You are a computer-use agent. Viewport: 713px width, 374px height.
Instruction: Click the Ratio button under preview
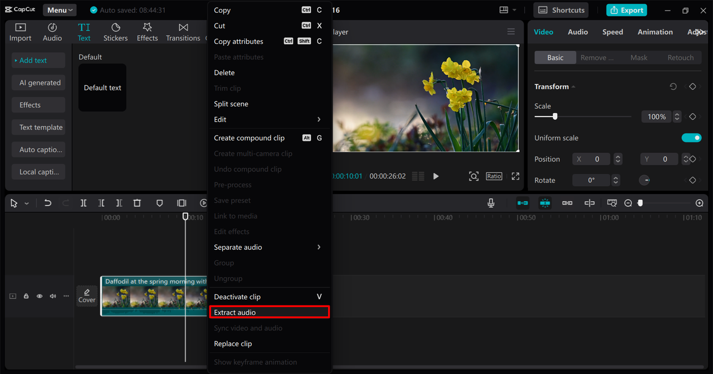pos(494,176)
